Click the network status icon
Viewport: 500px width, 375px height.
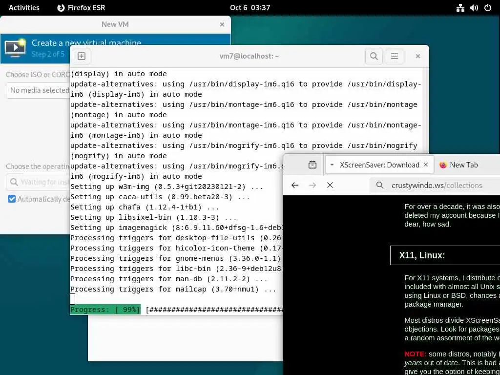click(460, 8)
